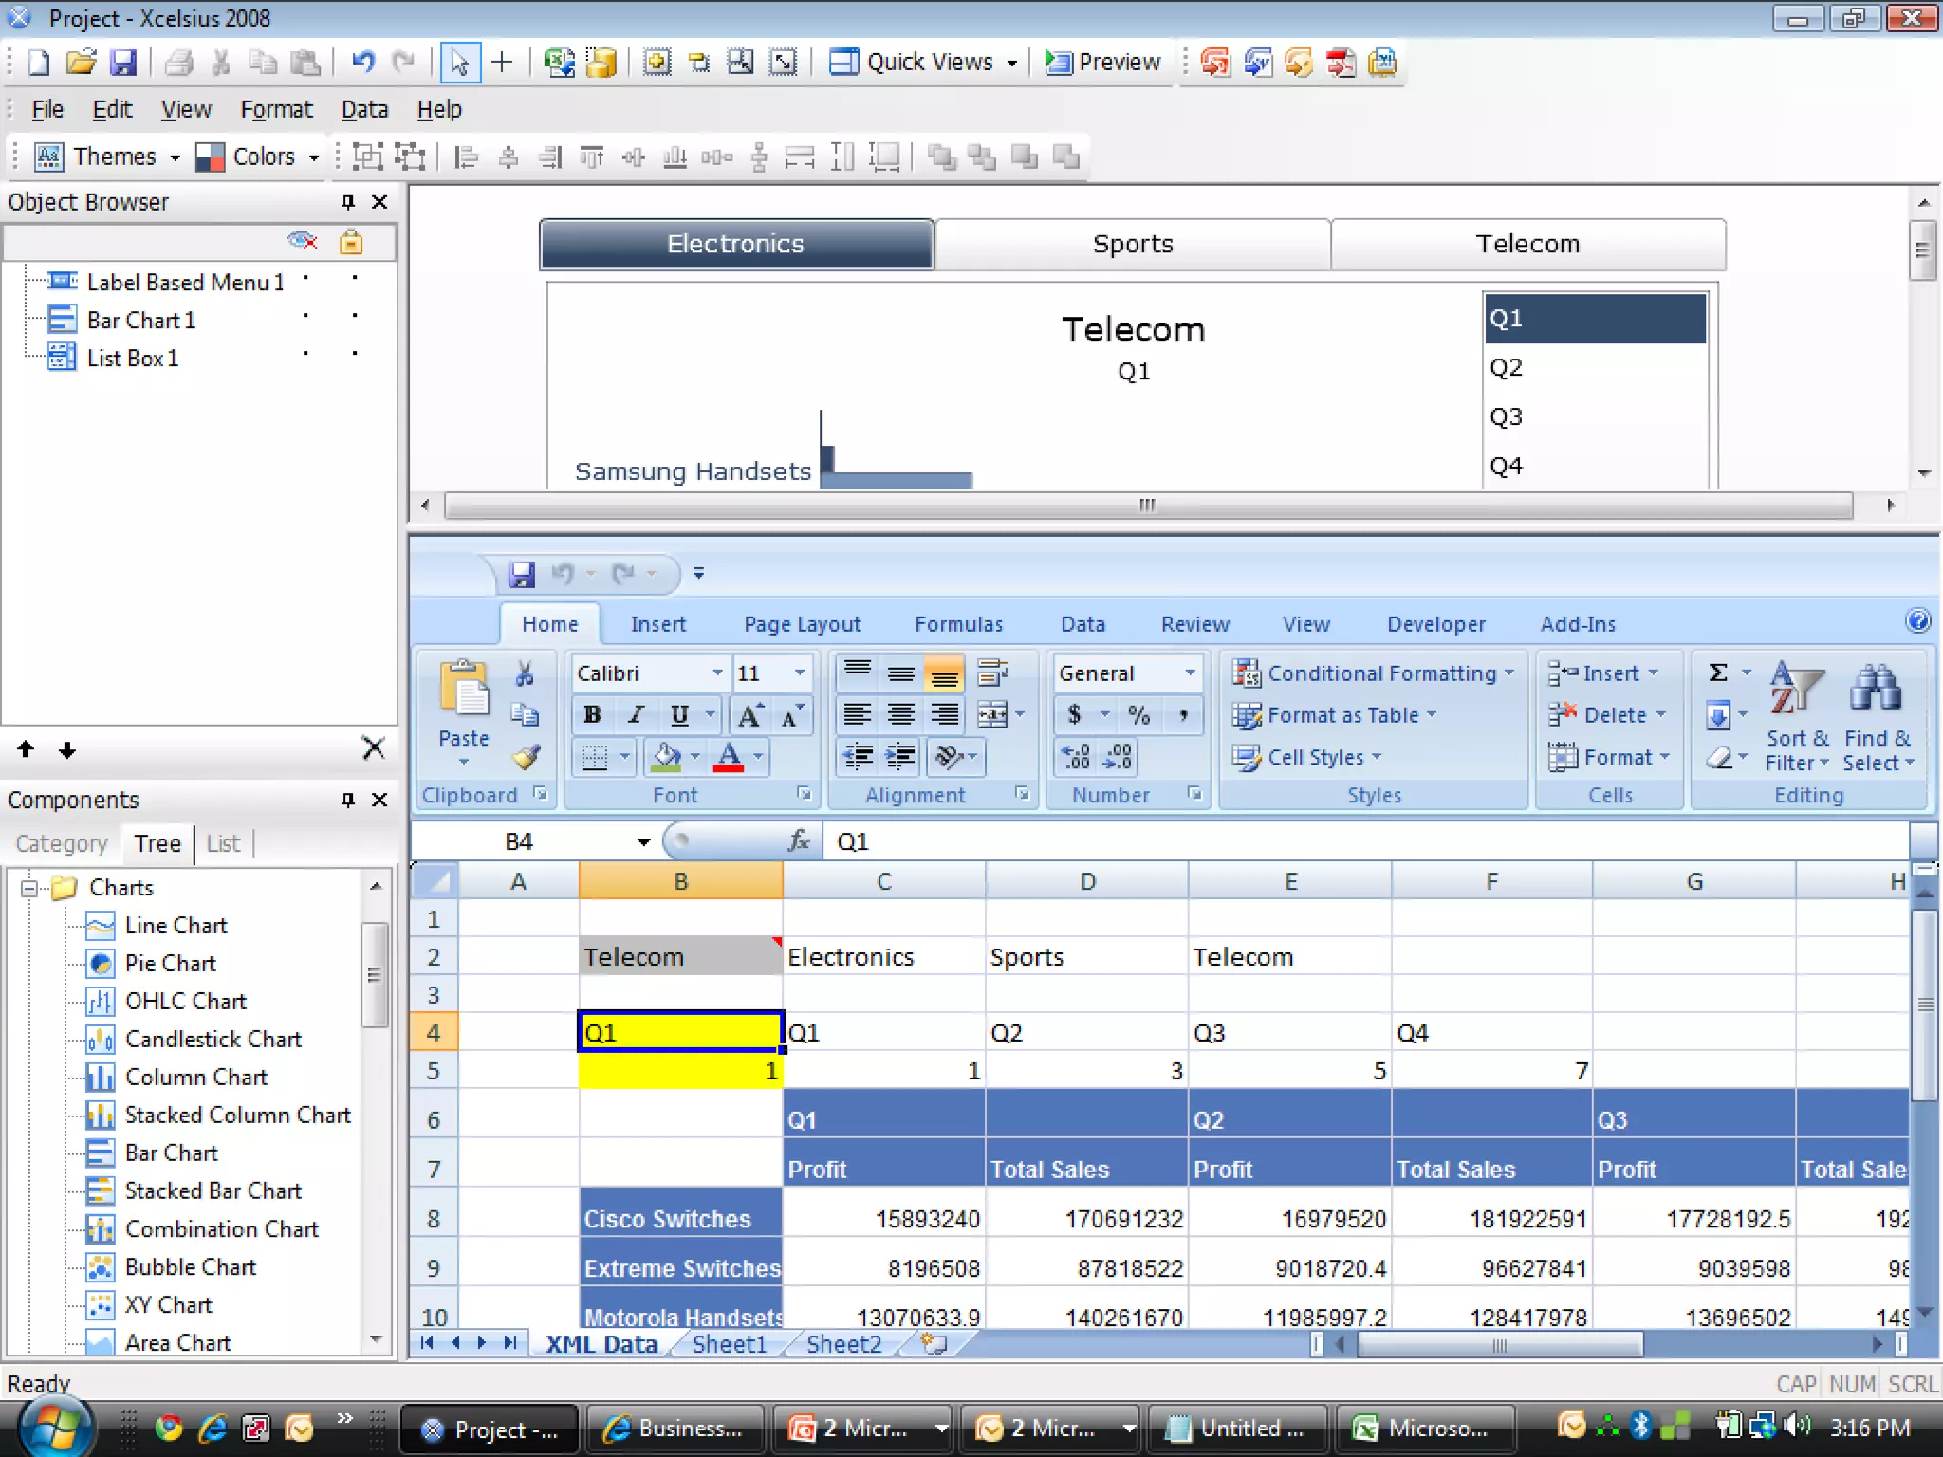This screenshot has width=1943, height=1457.
Task: Select Label Based Menu 1 in Object Browser
Action: [185, 283]
